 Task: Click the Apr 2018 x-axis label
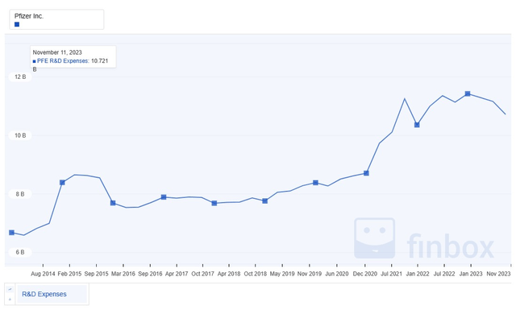coord(229,274)
